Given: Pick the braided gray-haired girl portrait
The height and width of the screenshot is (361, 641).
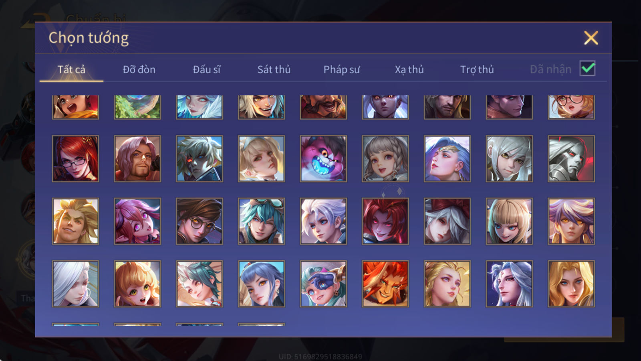Looking at the screenshot, I should [385, 158].
